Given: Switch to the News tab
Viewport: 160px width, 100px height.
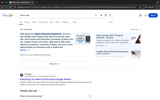Looking at the screenshot, I should tap(57, 22).
